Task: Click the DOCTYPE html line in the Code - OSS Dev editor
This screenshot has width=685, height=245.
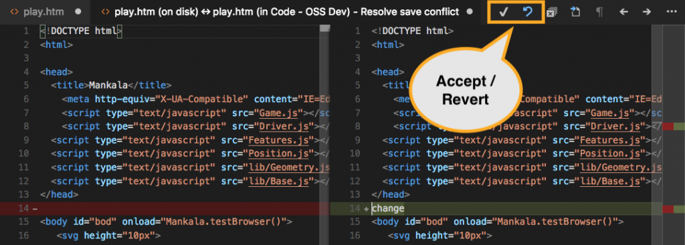Action: [412, 31]
